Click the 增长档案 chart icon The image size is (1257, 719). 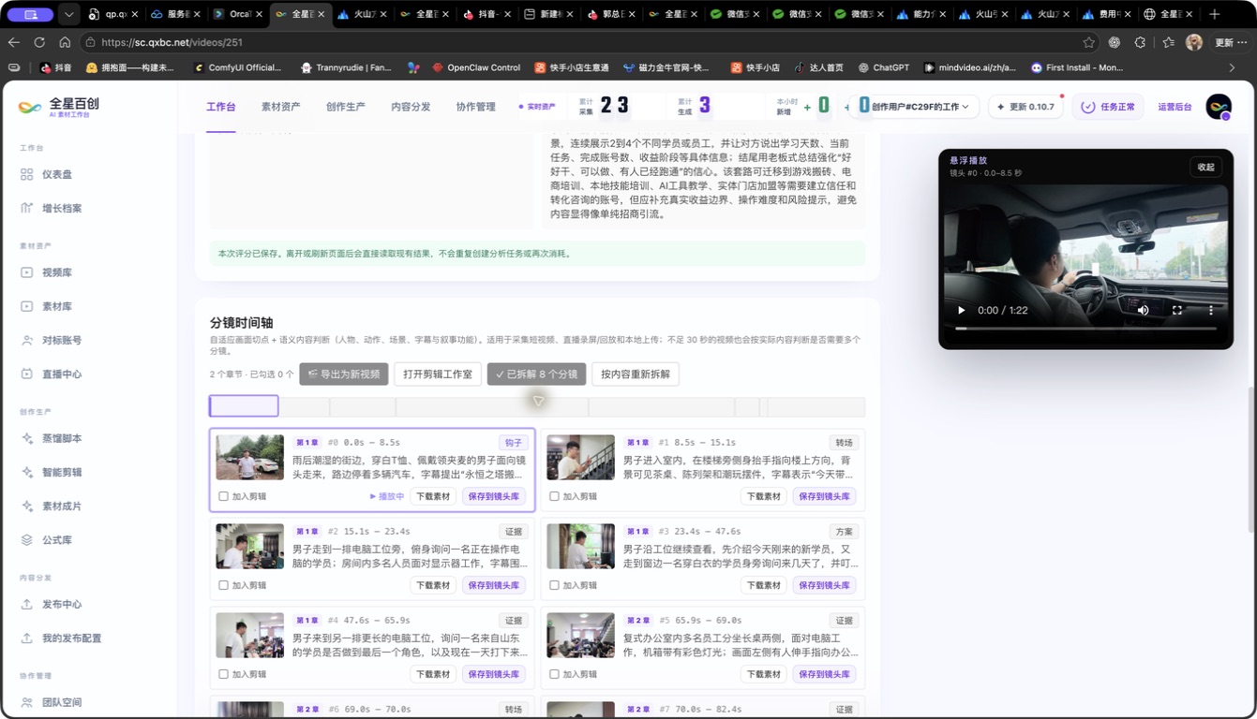click(x=26, y=208)
